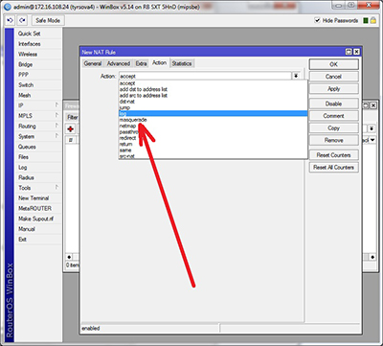Click the Remove button
The height and width of the screenshot is (346, 383).
(333, 140)
